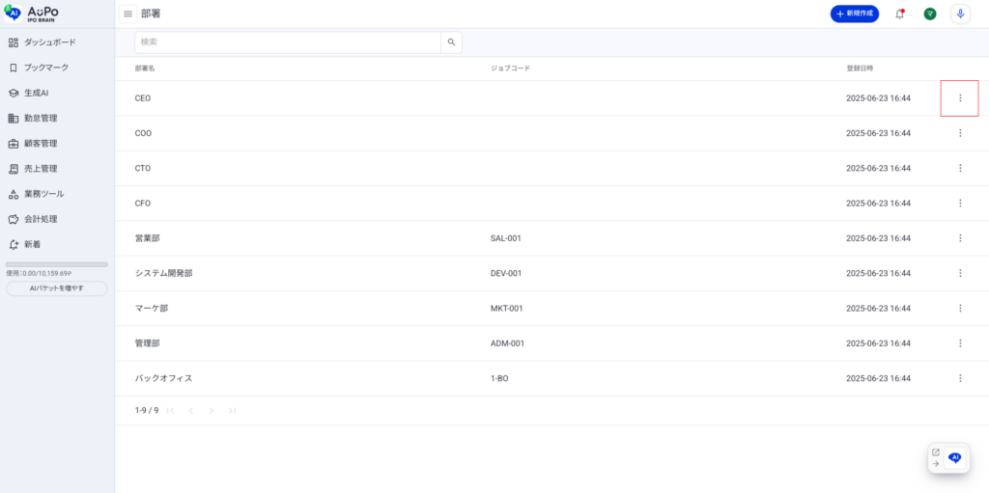Open the AI chat bubble assistant
Viewport: 989px width, 493px height.
pyautogui.click(x=955, y=457)
